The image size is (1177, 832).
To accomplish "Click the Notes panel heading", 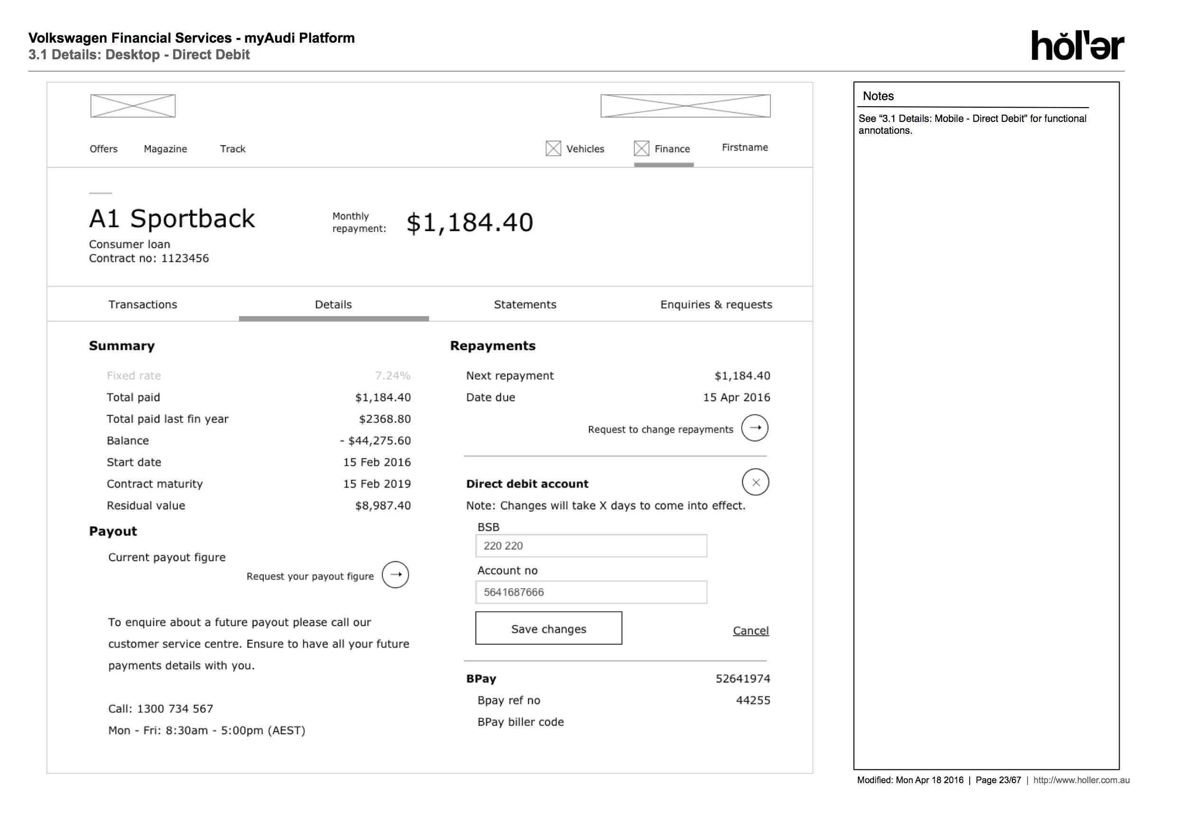I will [x=878, y=96].
